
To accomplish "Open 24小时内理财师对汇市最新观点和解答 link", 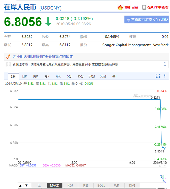I will point(43,57).
